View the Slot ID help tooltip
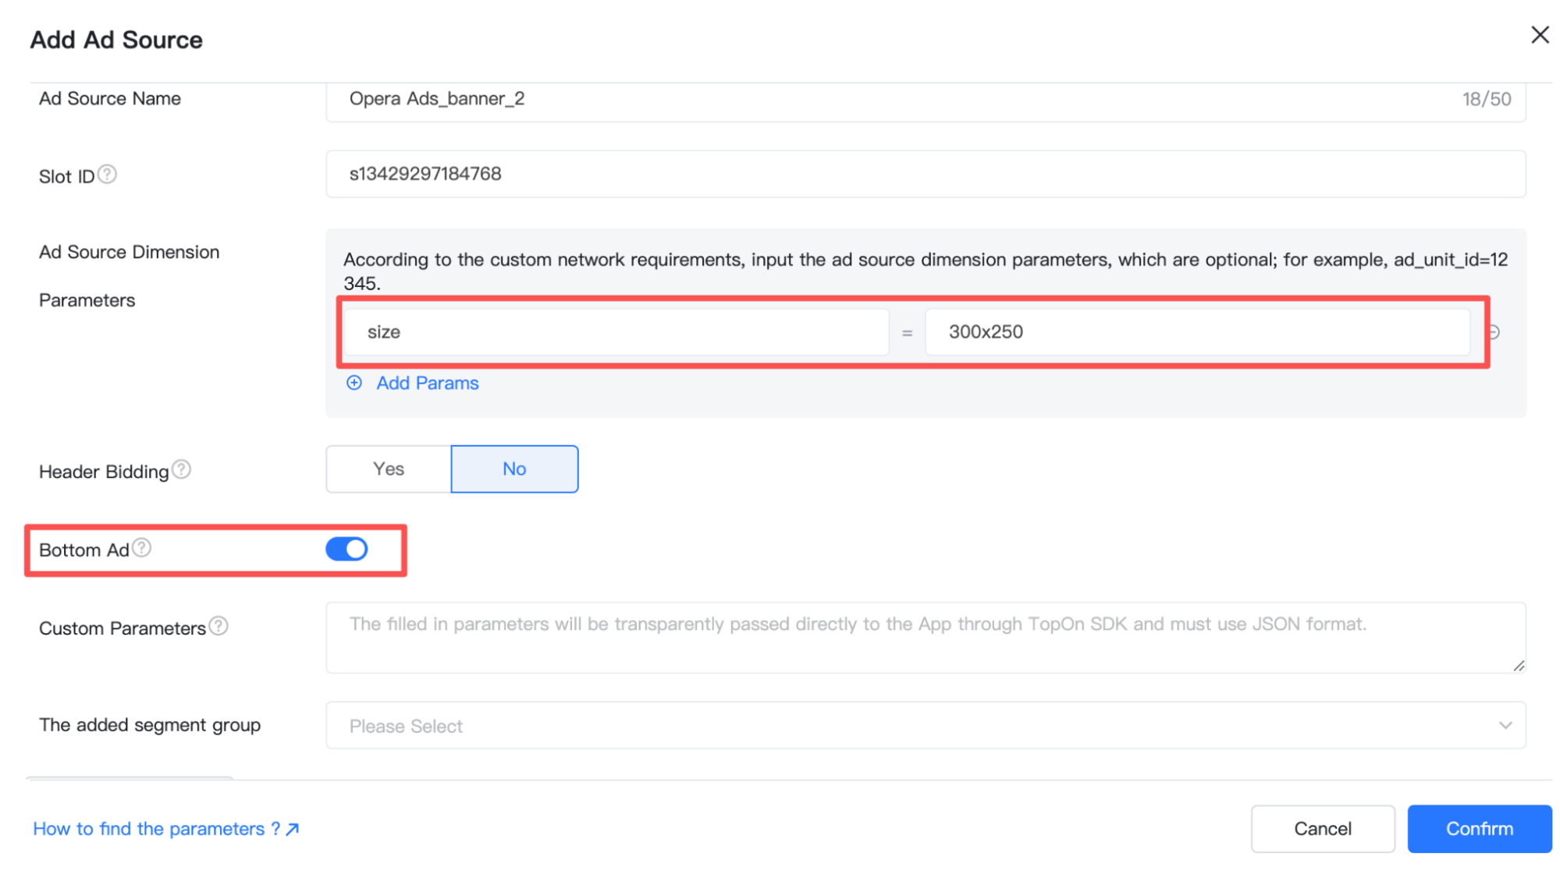 (x=108, y=175)
